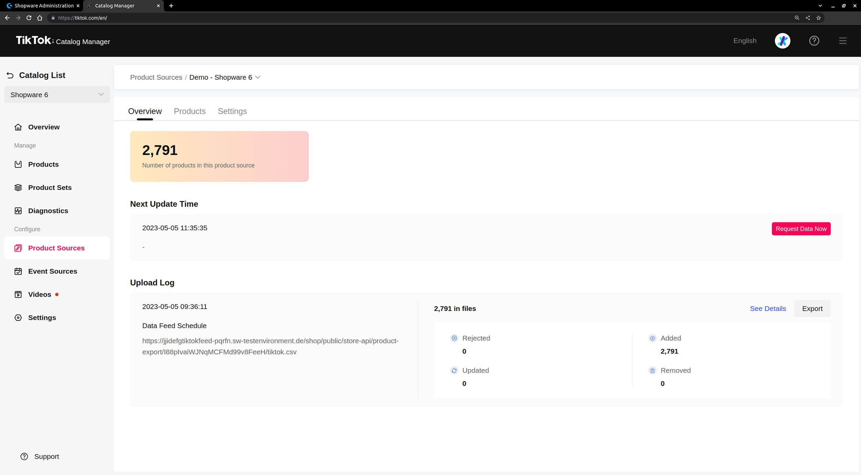Go forward in browser history
861x475 pixels.
click(x=18, y=18)
